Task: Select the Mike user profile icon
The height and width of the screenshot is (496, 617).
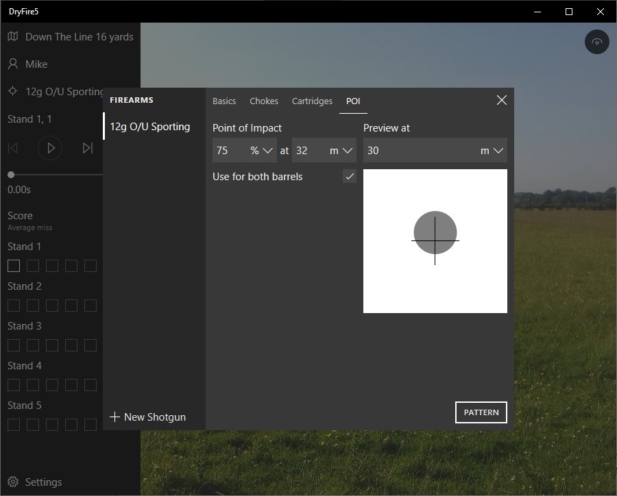Action: [13, 64]
